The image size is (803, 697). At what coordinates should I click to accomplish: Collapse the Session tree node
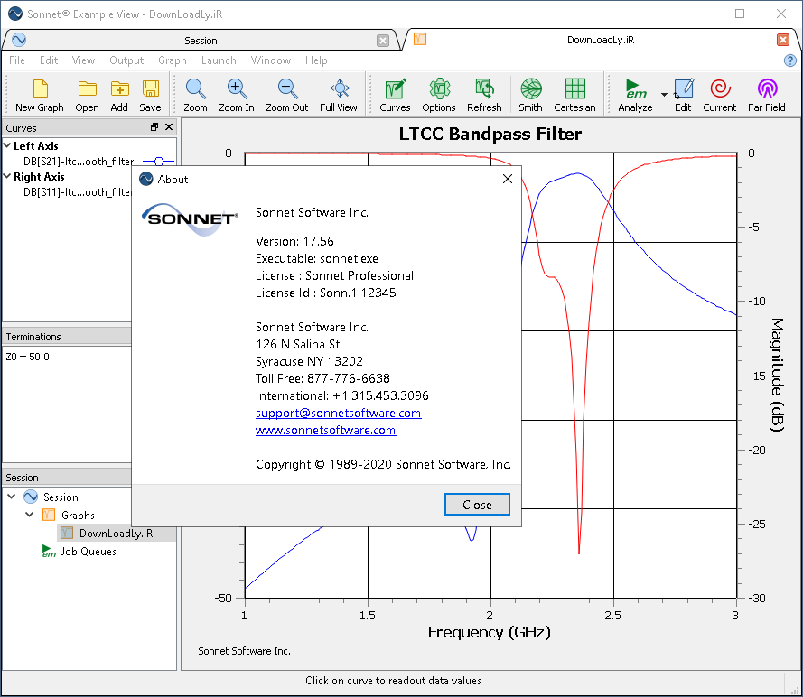11,497
